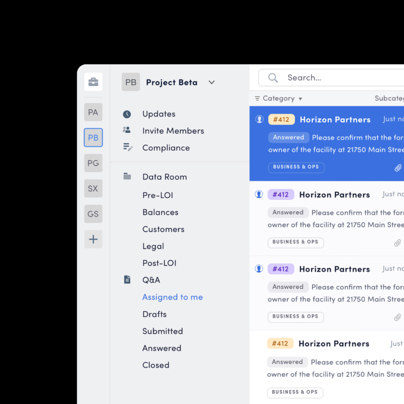This screenshot has height=404, width=404.
Task: Switch to the SX project avatar
Action: point(93,189)
